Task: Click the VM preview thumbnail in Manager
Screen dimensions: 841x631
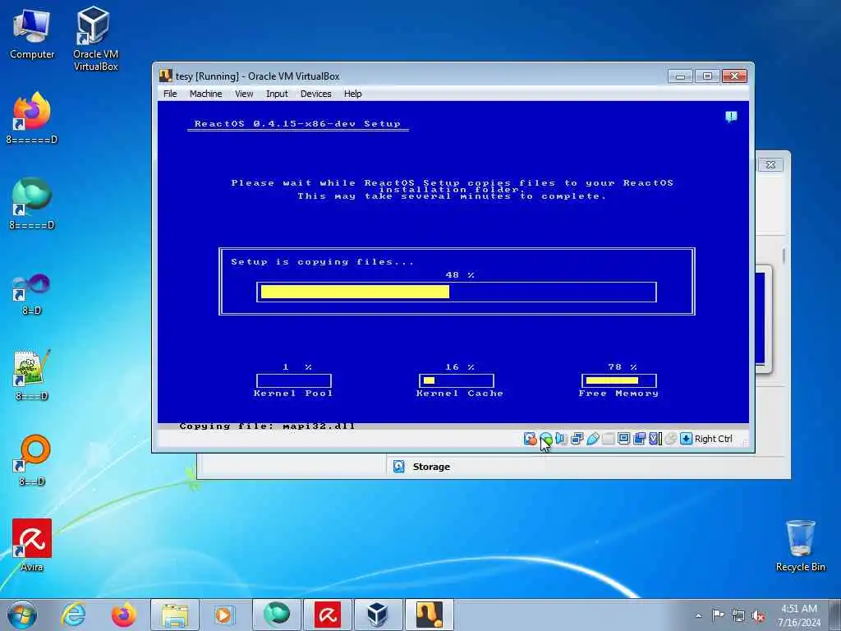Action: (763, 319)
